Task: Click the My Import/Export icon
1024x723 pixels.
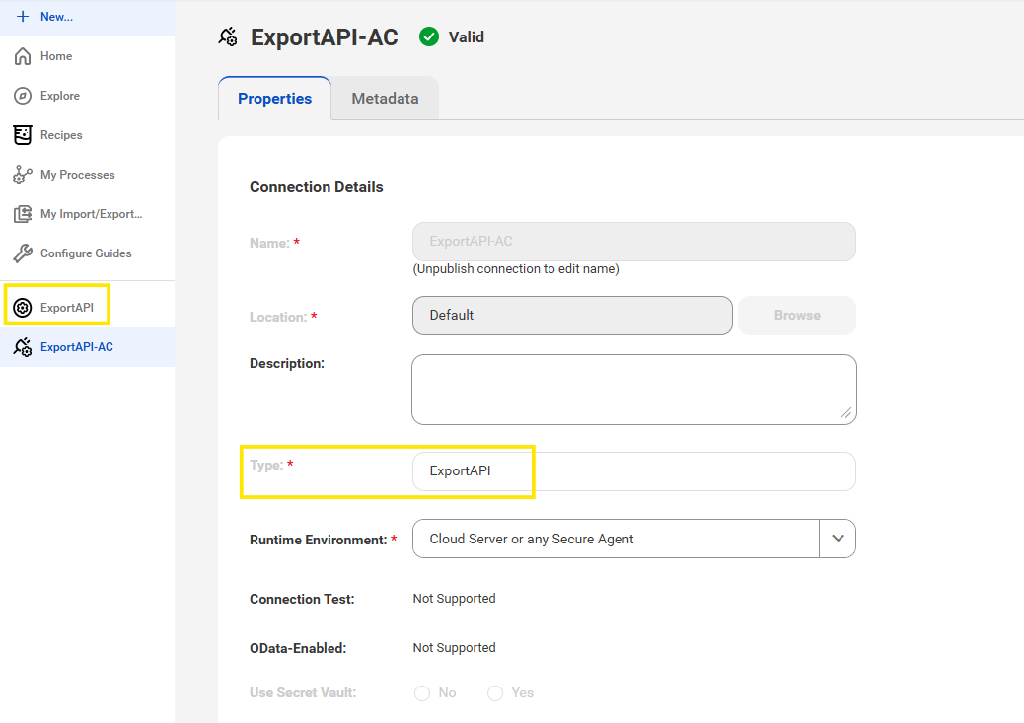Action: [x=23, y=214]
